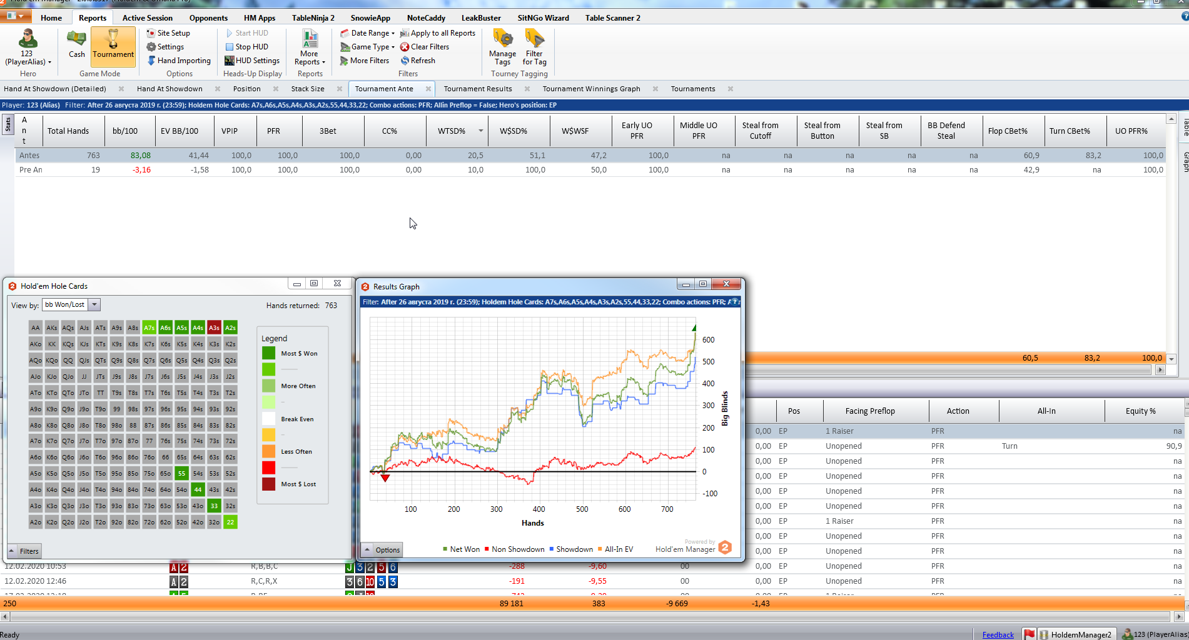Open HUD Settings
The height and width of the screenshot is (640, 1189).
point(252,61)
